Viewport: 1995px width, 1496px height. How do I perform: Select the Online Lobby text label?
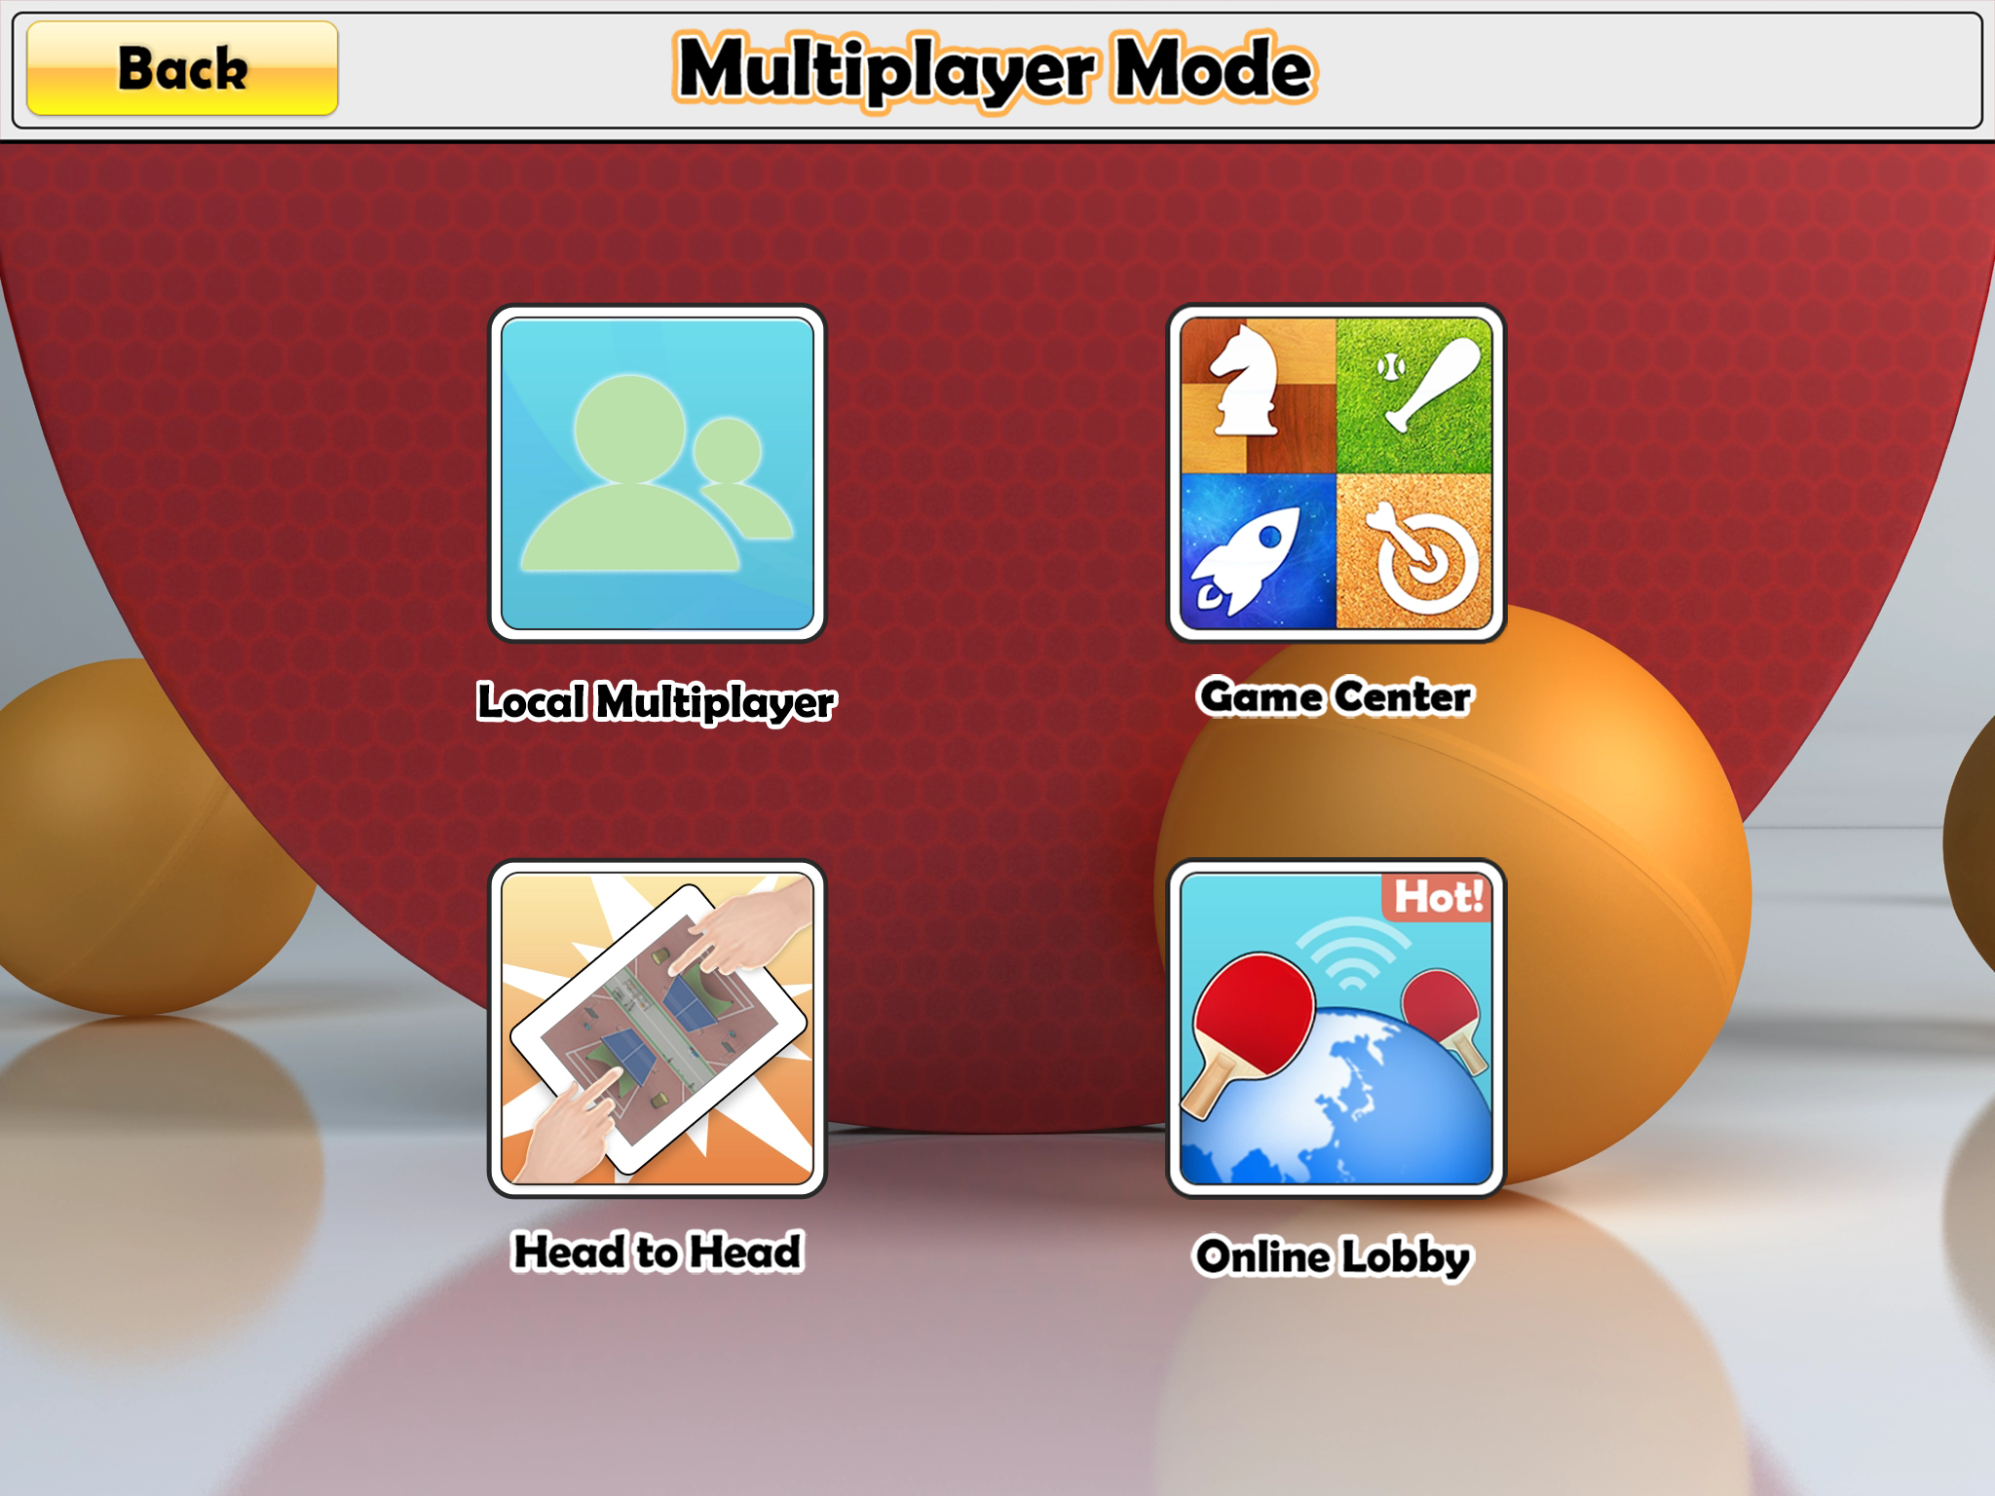[x=1333, y=1256]
